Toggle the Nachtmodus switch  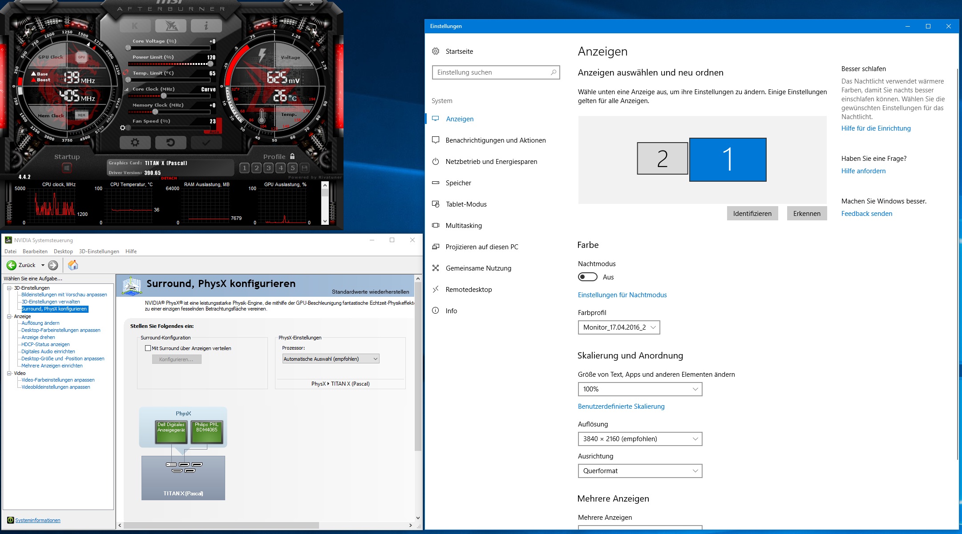pos(587,277)
